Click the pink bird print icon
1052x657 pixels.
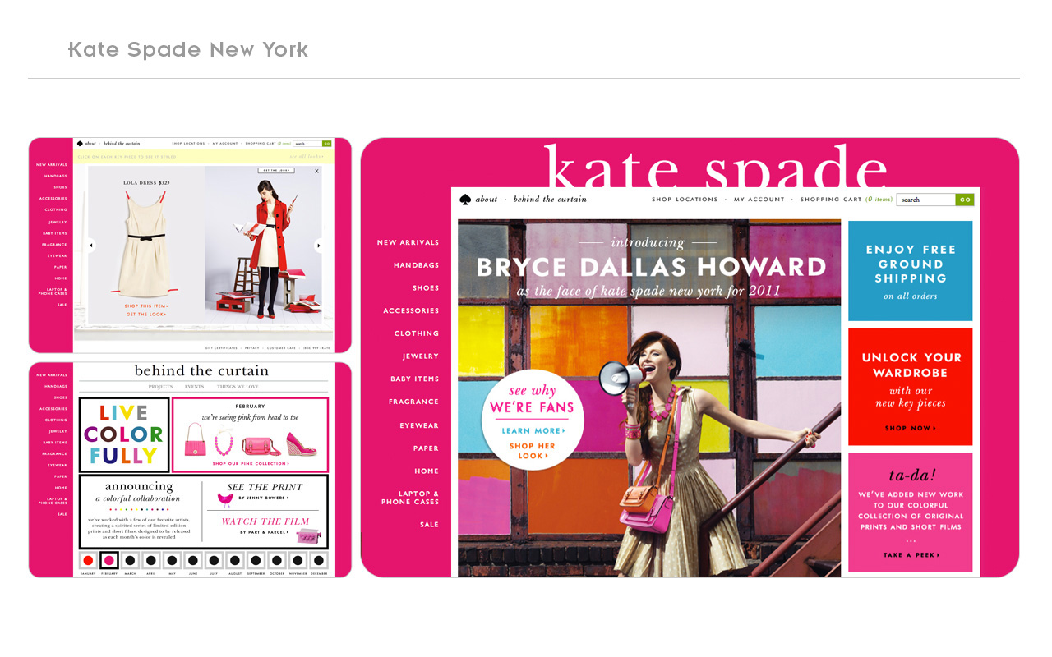click(224, 499)
